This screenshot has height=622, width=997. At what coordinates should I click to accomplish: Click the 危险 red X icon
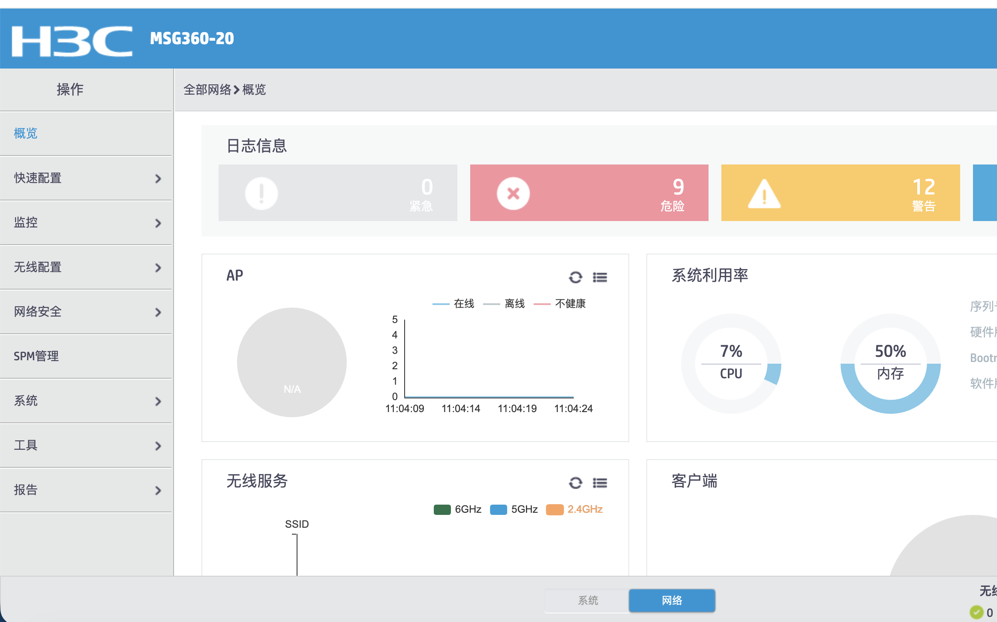513,193
